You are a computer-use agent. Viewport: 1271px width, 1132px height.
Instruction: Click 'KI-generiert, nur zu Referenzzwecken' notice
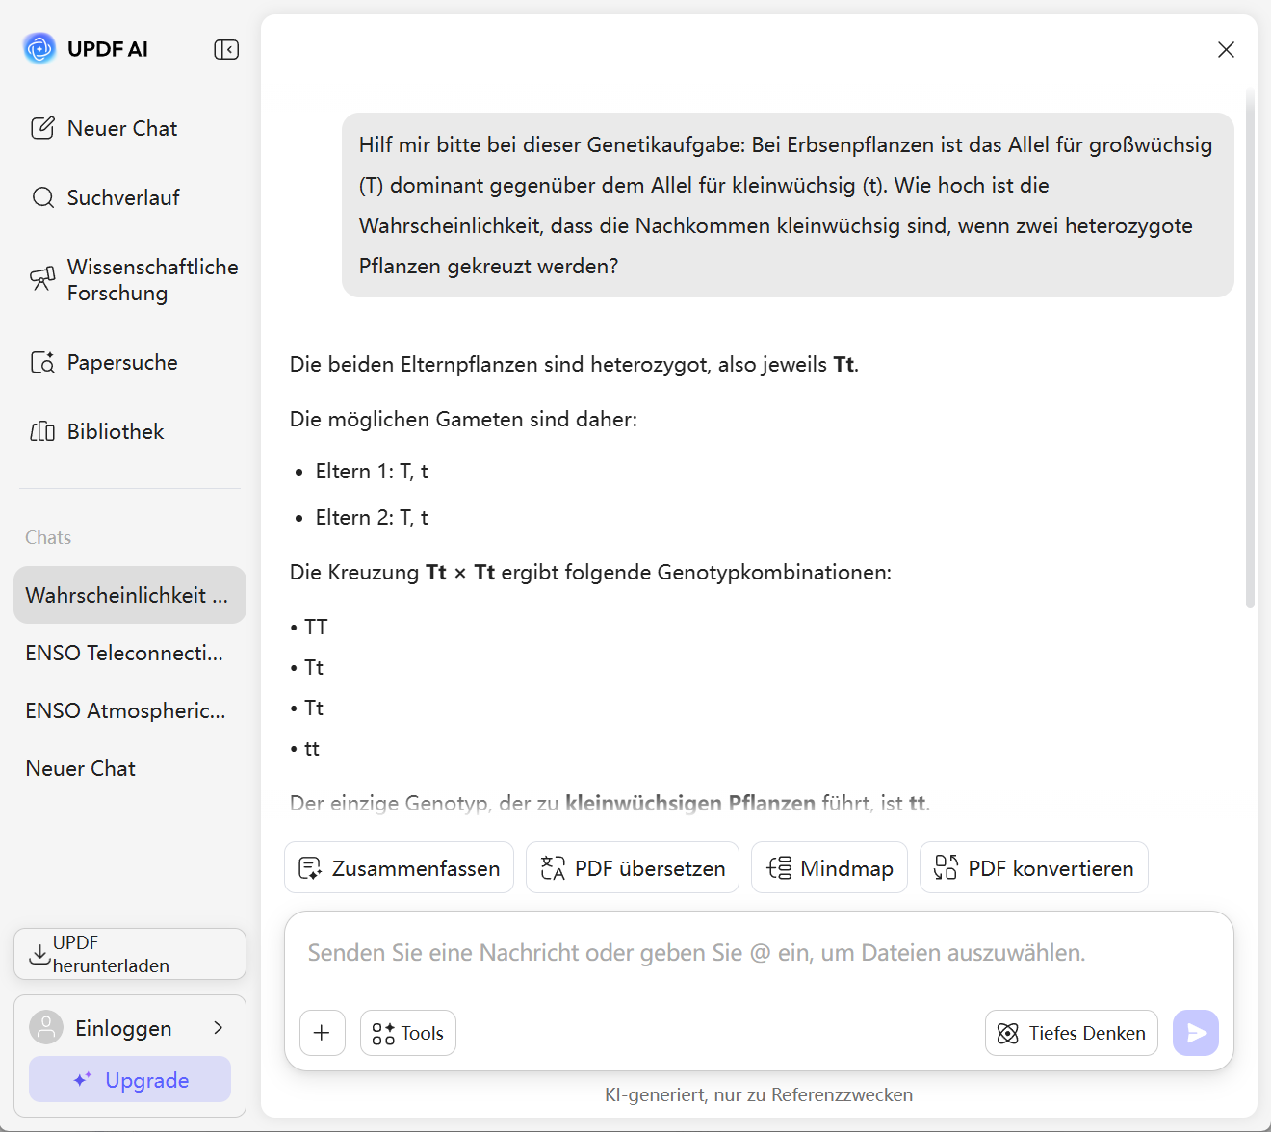[759, 1094]
